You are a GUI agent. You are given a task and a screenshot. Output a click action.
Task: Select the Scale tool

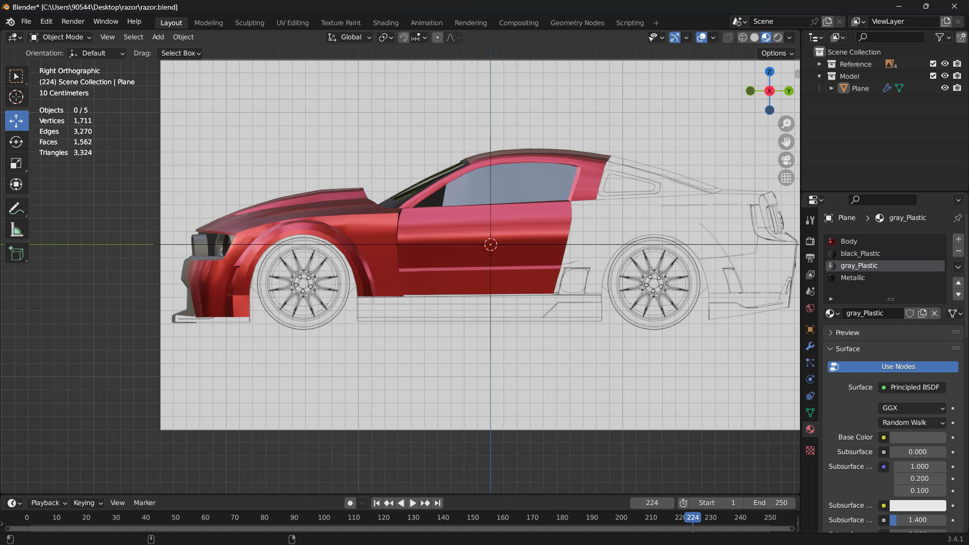pyautogui.click(x=16, y=163)
